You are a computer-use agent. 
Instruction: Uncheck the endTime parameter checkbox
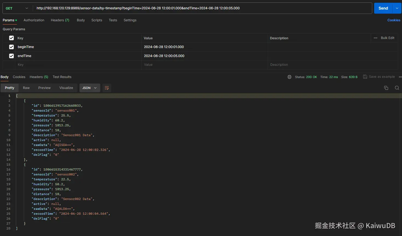(x=11, y=56)
